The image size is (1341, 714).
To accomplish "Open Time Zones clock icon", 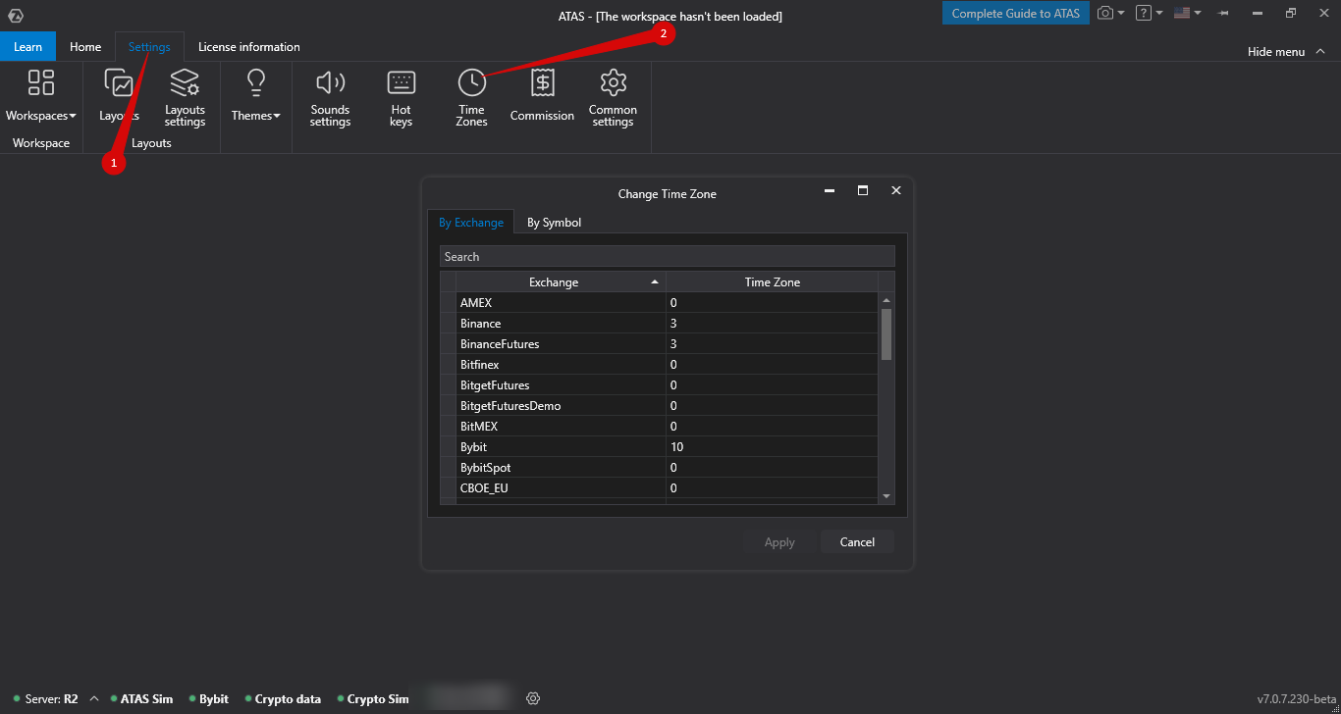I will (x=471, y=82).
